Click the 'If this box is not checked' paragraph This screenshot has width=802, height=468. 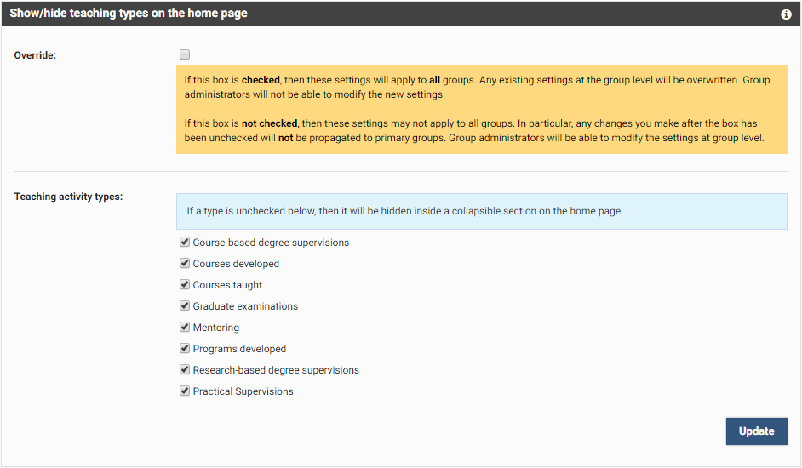click(x=477, y=130)
